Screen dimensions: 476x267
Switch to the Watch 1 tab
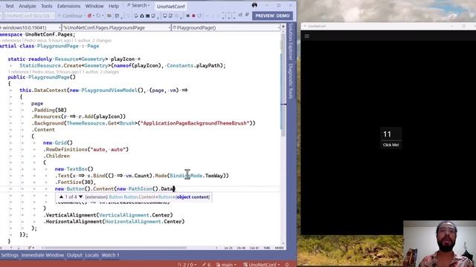[x=110, y=255]
